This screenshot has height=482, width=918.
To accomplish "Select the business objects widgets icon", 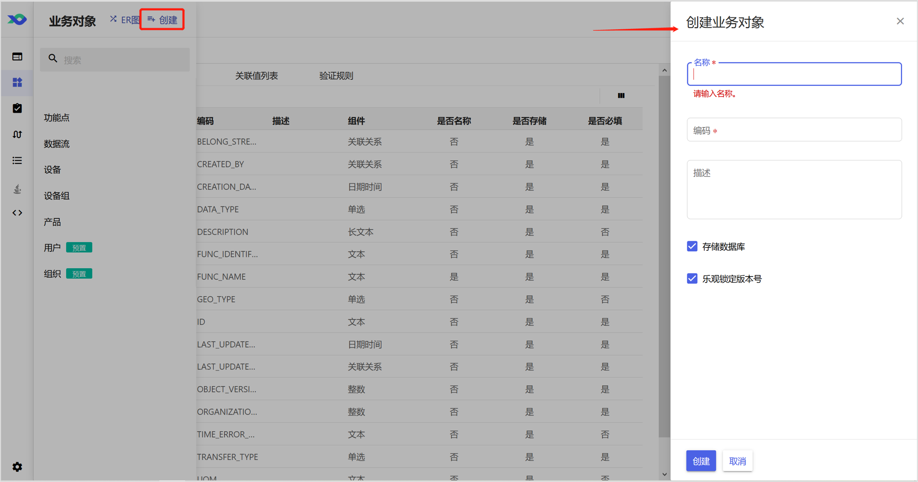I will [17, 83].
